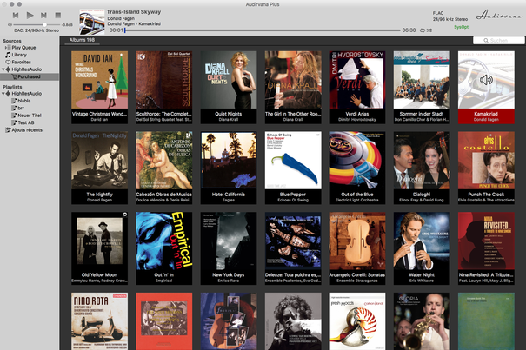Open the Cabezón Obras de Musica album
This screenshot has height=350, width=526.
163,168
